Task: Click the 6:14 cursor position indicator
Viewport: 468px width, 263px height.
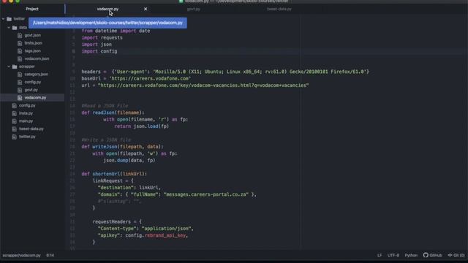Action: (50, 256)
